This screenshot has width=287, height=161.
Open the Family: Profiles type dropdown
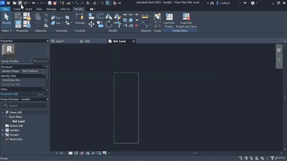point(17,61)
